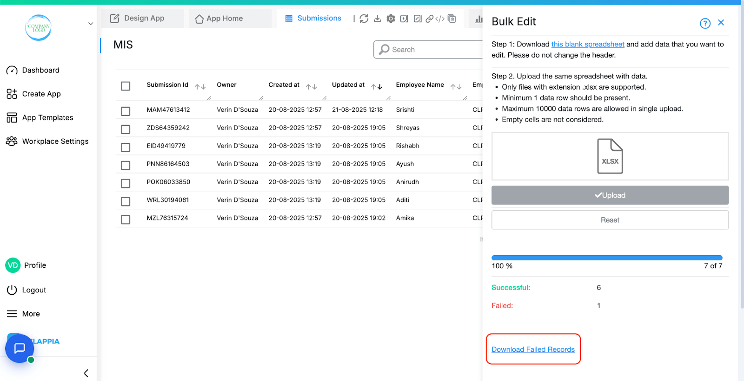Switch to the App Home tab
The height and width of the screenshot is (381, 744).
click(230, 19)
